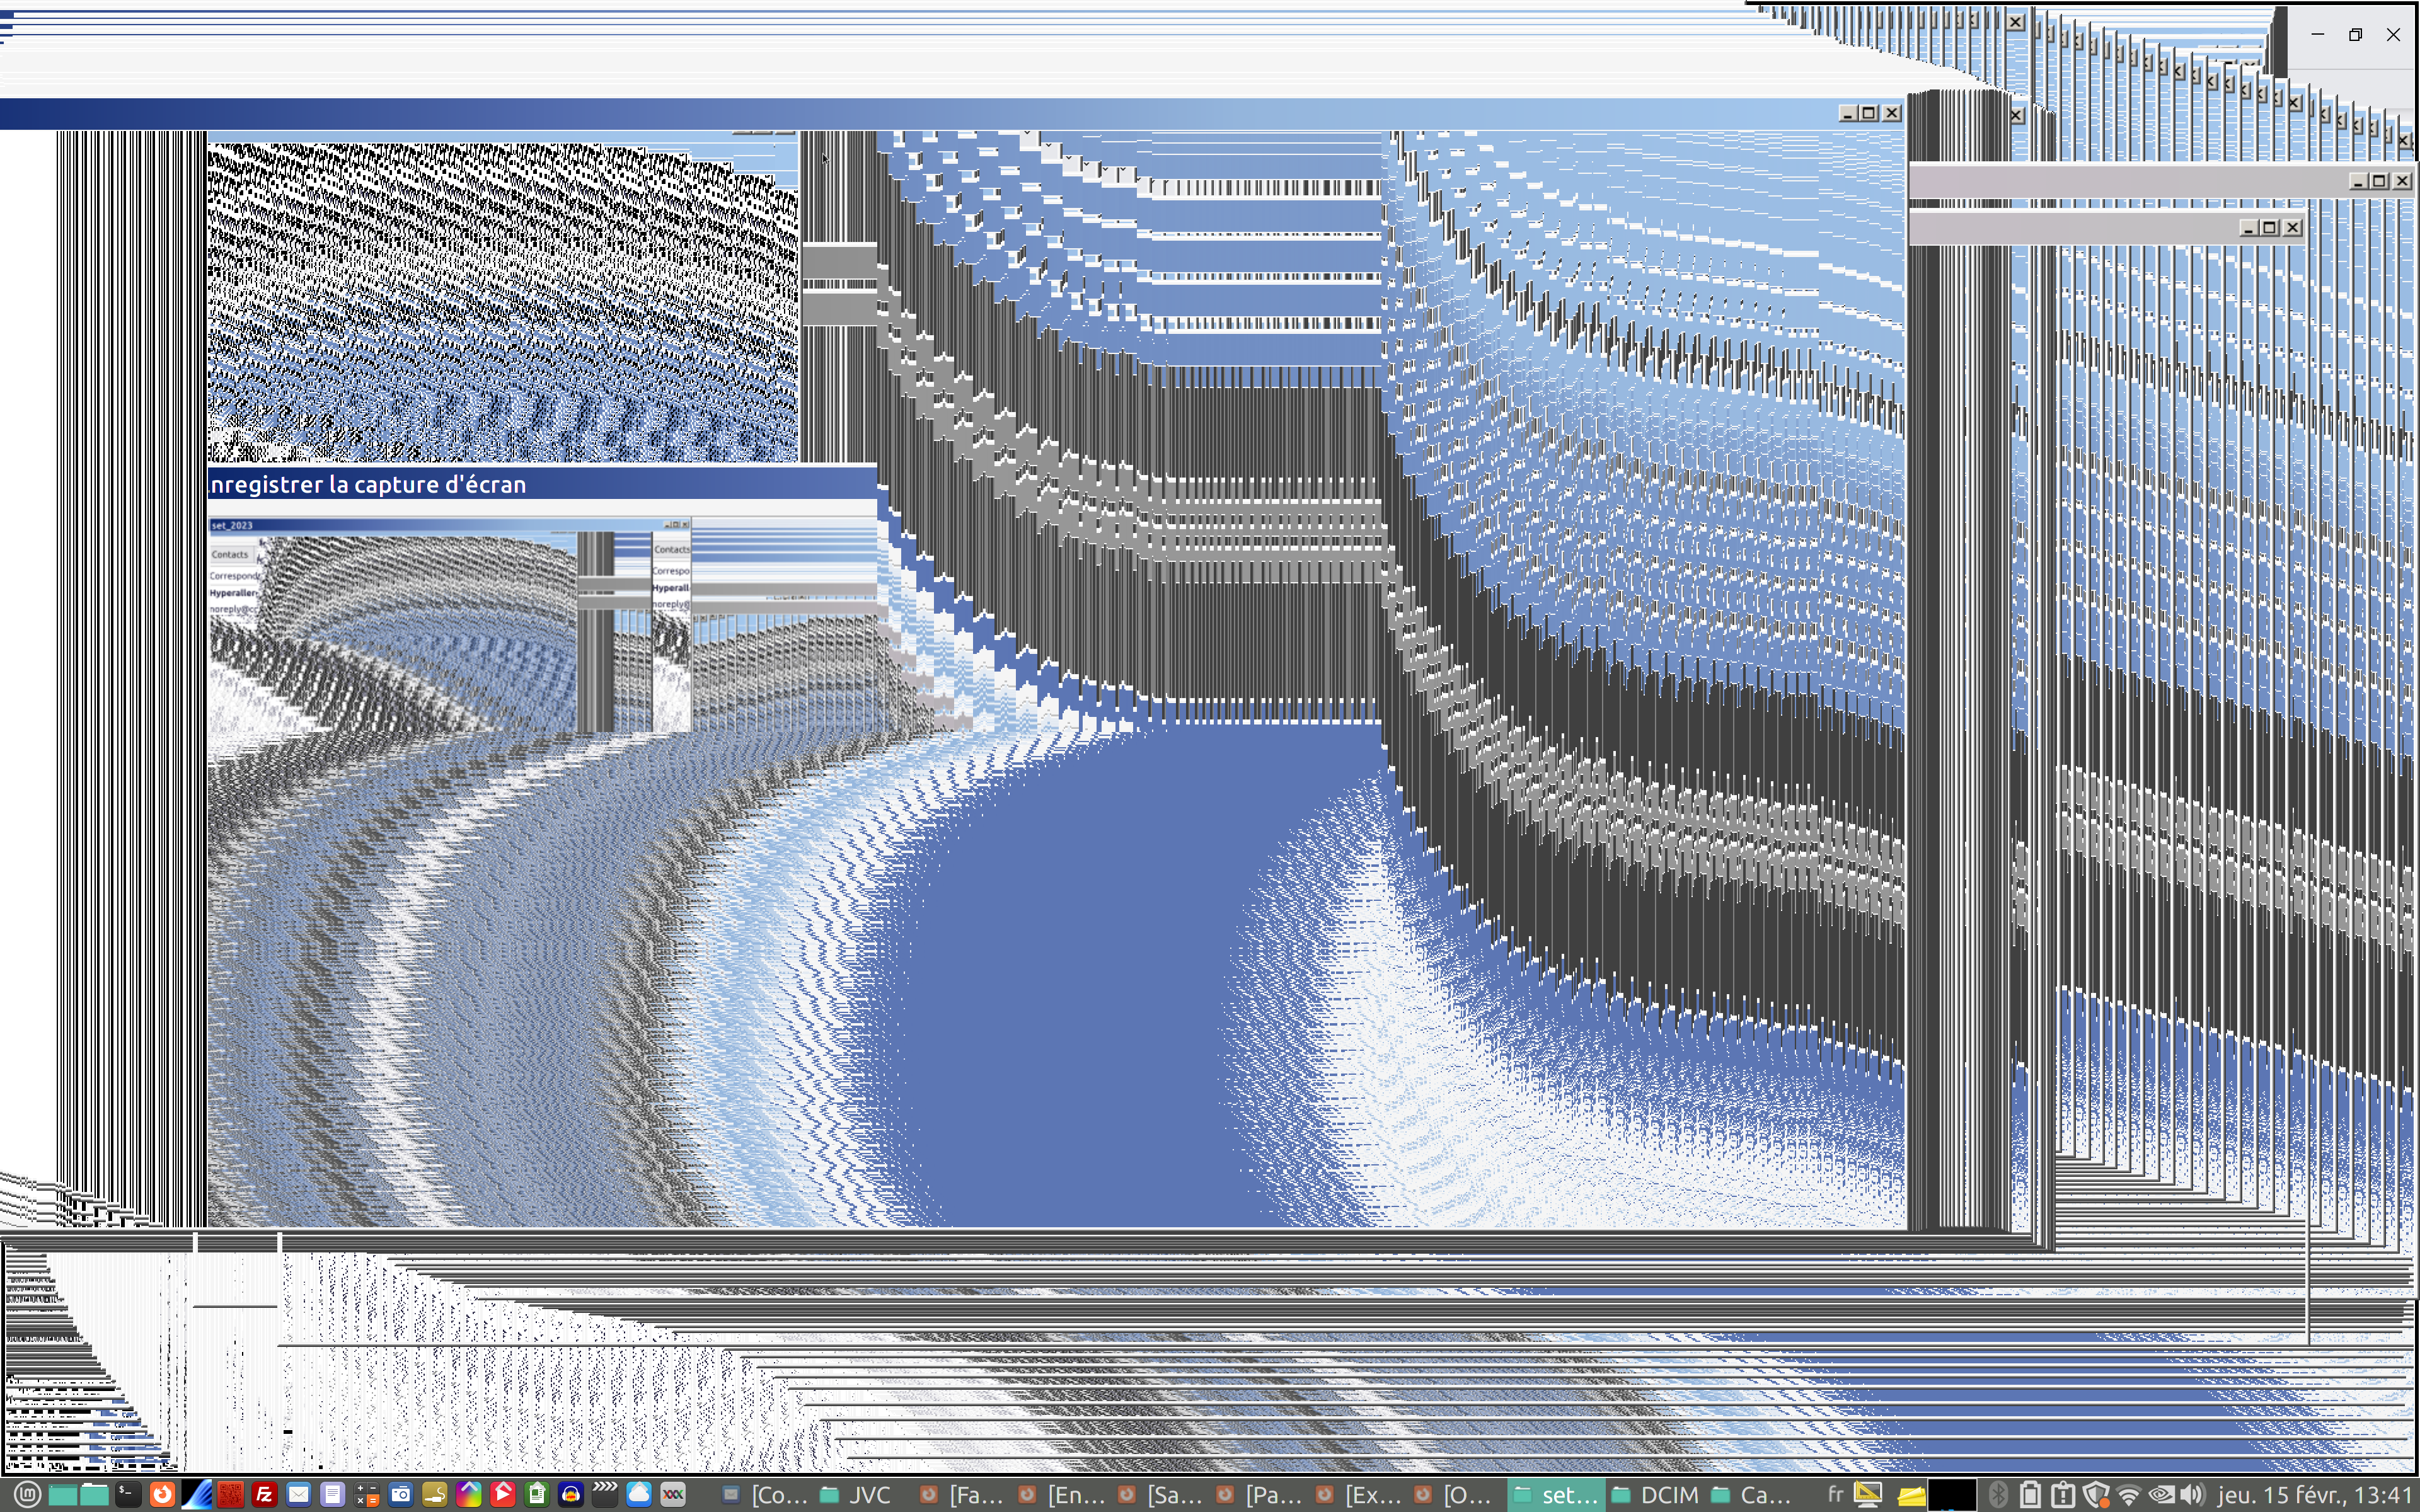The height and width of the screenshot is (1512, 2420).
Task: Open the mail envelope launcher icon
Action: 299,1495
